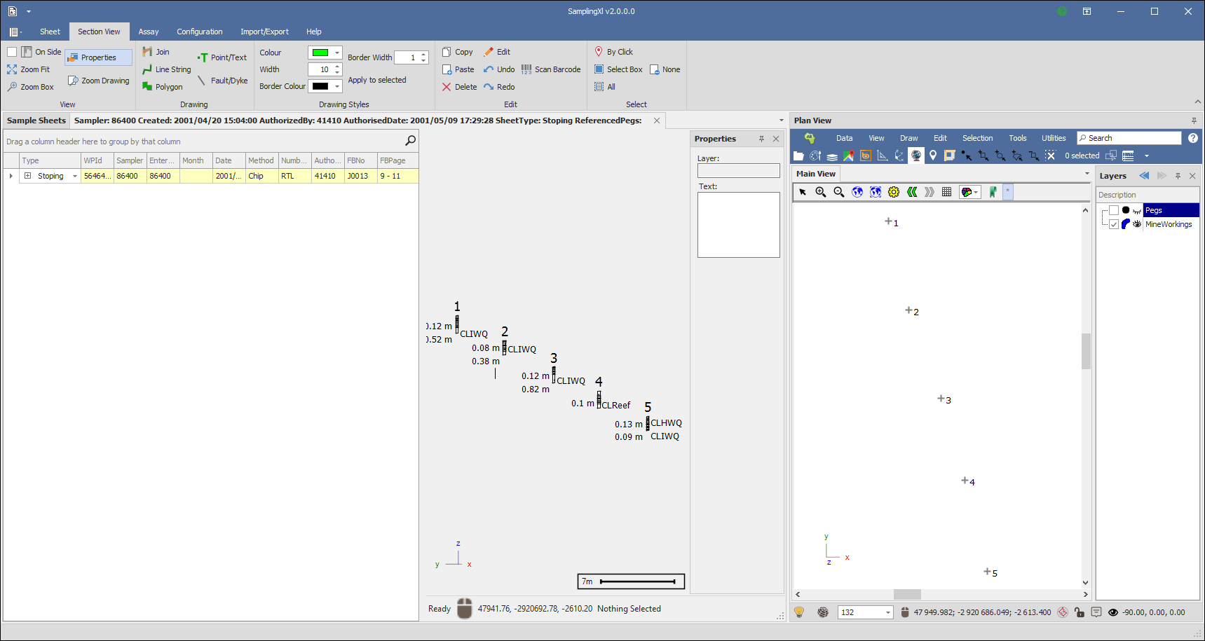
Task: Click the Line String tool
Action: tap(167, 69)
